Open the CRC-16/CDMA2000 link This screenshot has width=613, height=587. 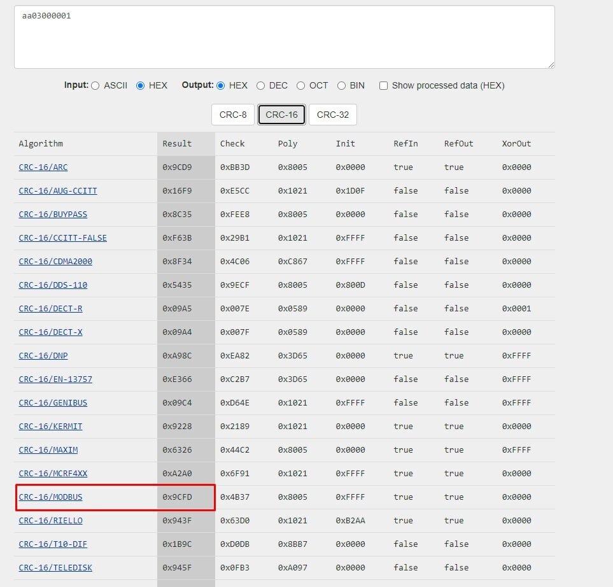pyautogui.click(x=55, y=261)
